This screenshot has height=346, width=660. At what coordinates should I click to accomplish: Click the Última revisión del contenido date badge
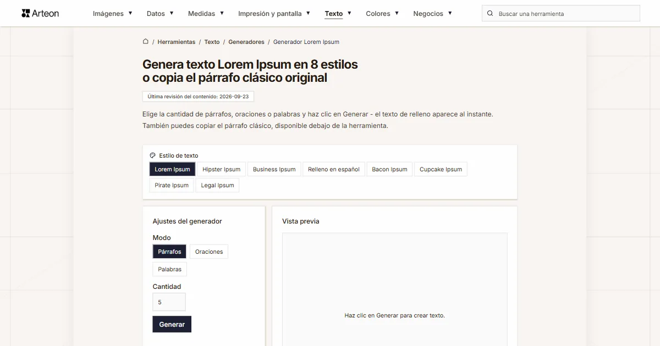[198, 96]
